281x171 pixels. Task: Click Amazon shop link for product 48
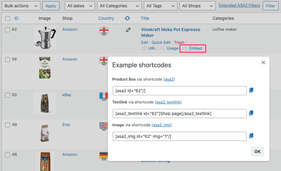pos(70,154)
